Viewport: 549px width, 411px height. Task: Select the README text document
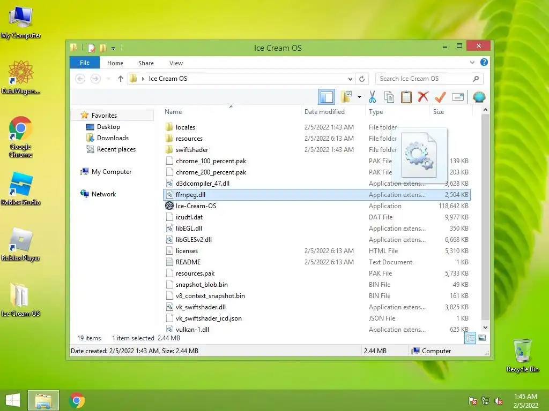pos(316,262)
